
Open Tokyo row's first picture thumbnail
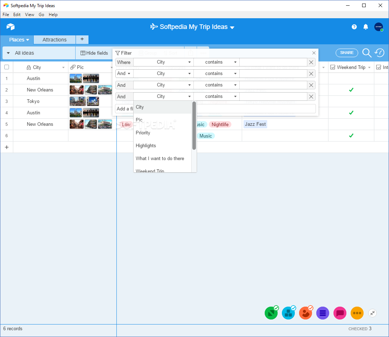point(78,101)
